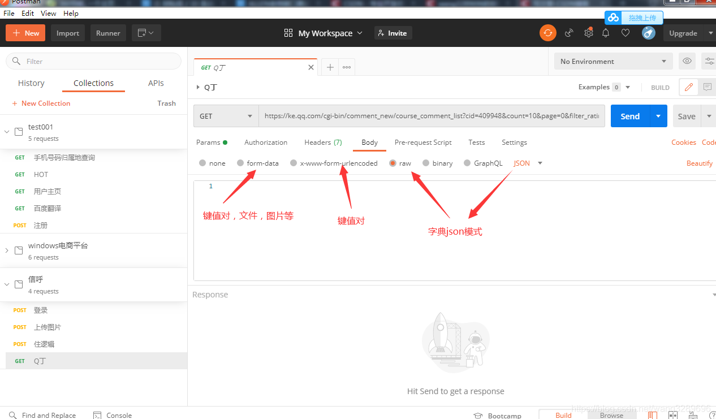Click the heart icon in header
The width and height of the screenshot is (716, 419).
tap(626, 33)
